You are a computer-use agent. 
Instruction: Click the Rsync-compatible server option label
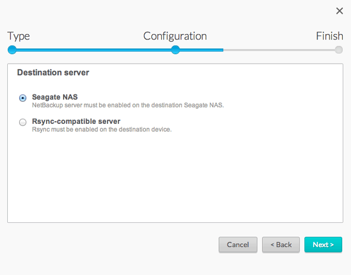(76, 121)
